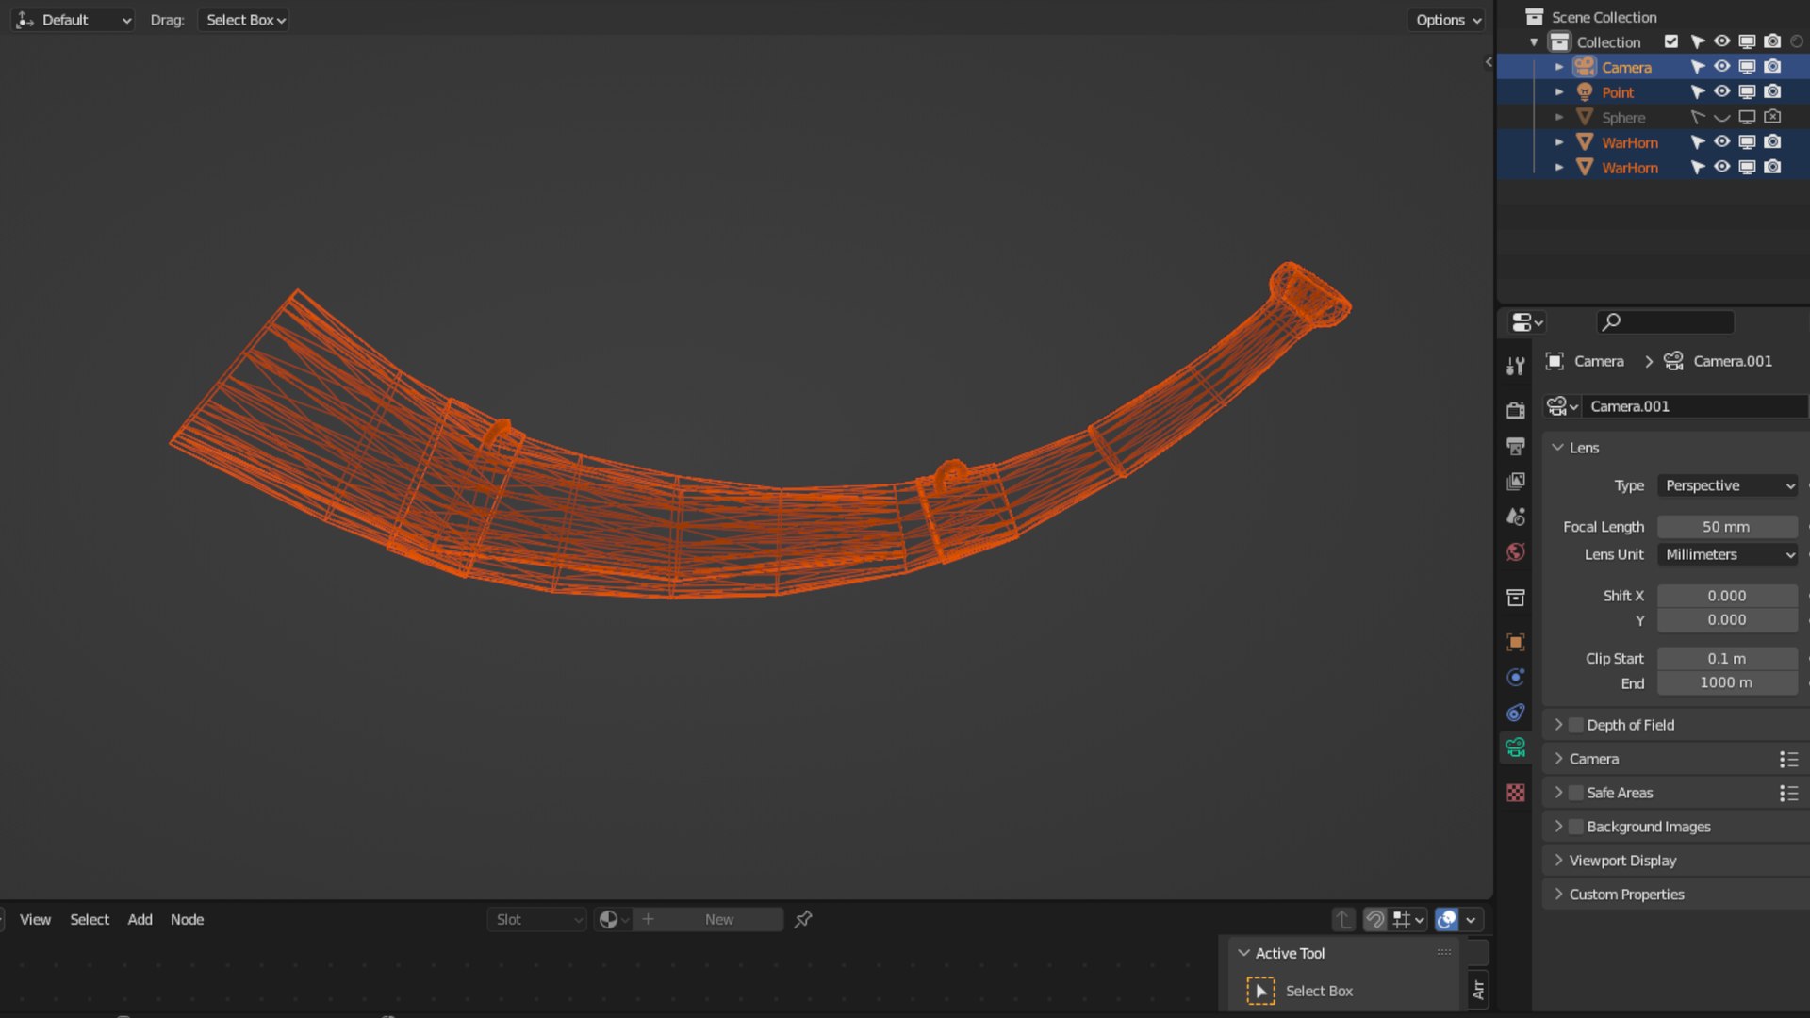Open the Node menu in the menu bar
Viewport: 1810px width, 1018px height.
tap(185, 919)
